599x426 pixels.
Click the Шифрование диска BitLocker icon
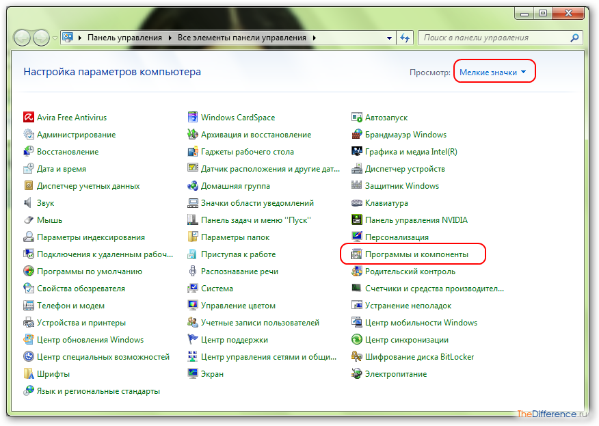pos(357,357)
